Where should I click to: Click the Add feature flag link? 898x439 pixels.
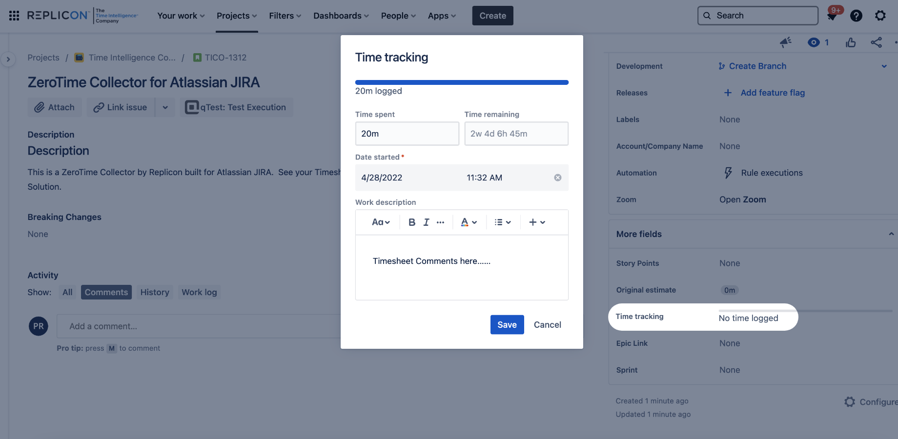coord(773,93)
